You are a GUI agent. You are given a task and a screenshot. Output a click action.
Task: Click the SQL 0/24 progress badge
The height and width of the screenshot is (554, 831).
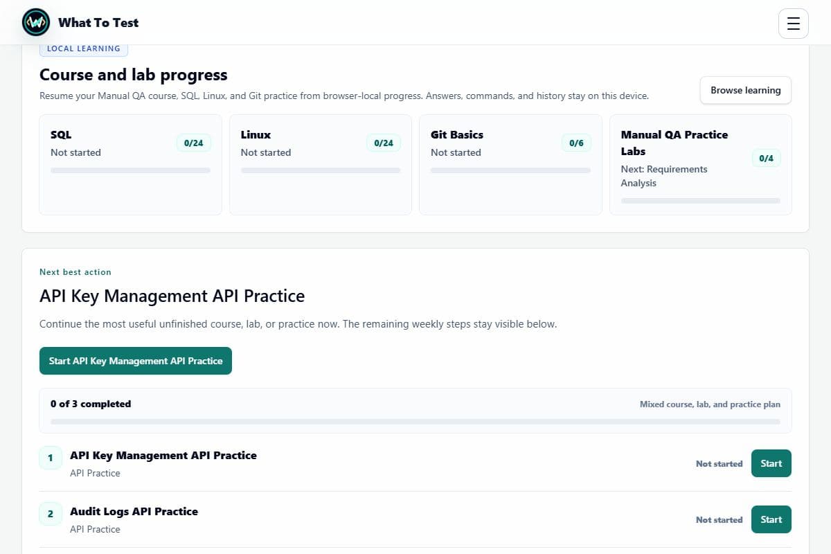(194, 143)
